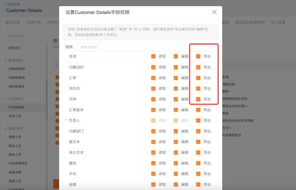Viewport: 296px width, 190px height.
Task: Toggle the 全选 编辑 checkbox
Action: tap(176, 56)
